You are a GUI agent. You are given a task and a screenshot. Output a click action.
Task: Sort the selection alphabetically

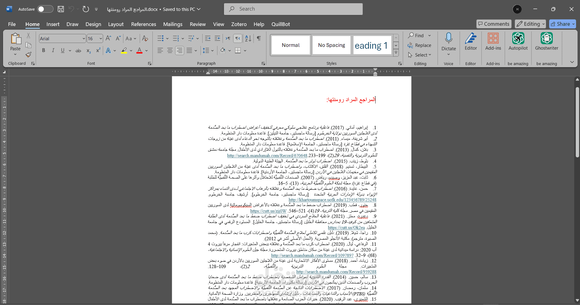[x=248, y=38]
